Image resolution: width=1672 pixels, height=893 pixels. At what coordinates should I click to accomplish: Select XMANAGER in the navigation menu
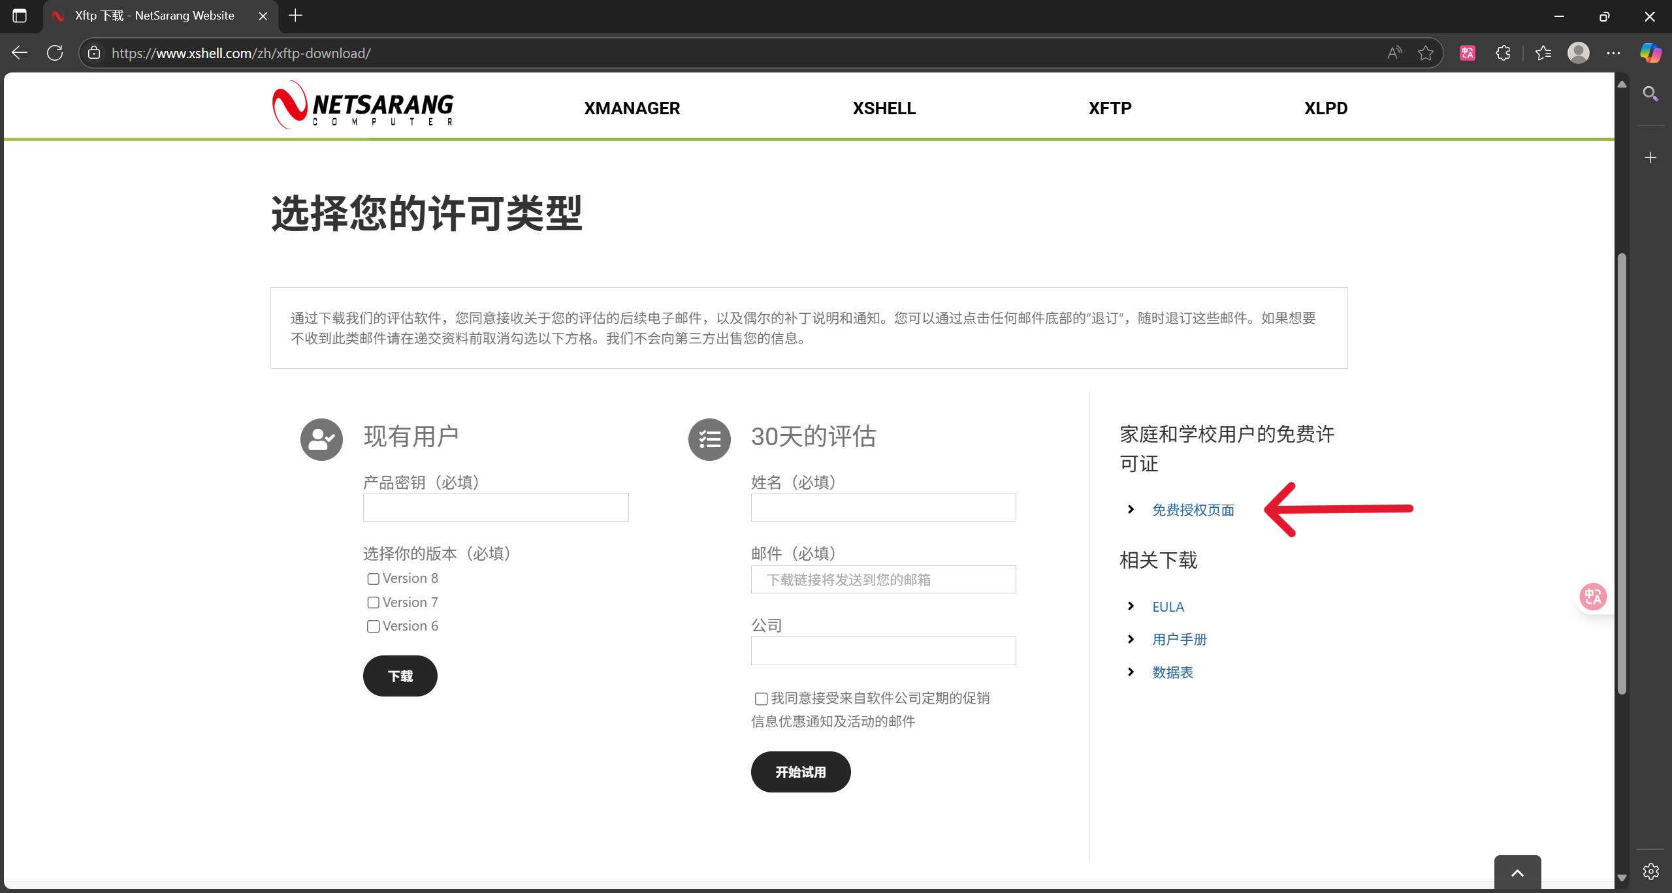(631, 108)
